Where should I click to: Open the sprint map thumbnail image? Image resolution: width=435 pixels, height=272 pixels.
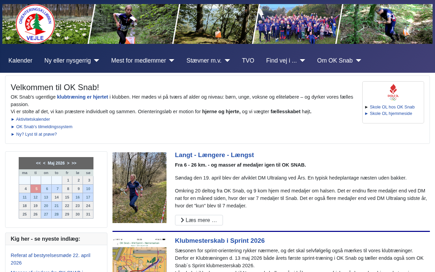[x=139, y=255]
